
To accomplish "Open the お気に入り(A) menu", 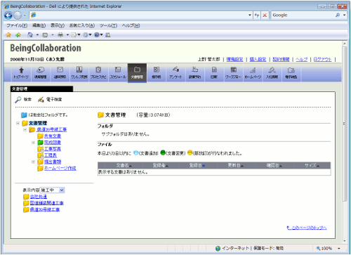I will pos(82,25).
